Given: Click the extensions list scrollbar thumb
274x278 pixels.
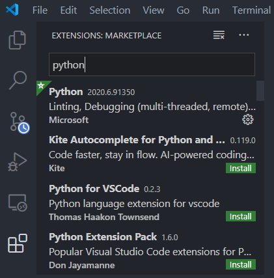Looking at the screenshot, I should [260, 91].
